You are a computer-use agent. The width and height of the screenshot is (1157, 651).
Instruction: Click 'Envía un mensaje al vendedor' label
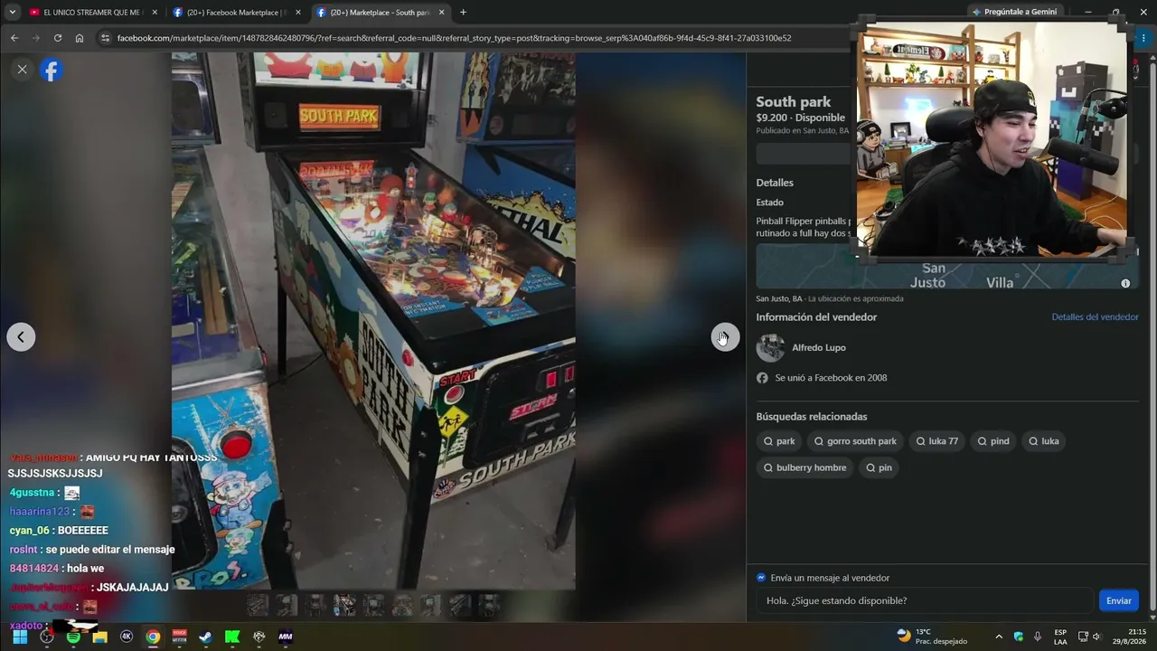tap(830, 578)
